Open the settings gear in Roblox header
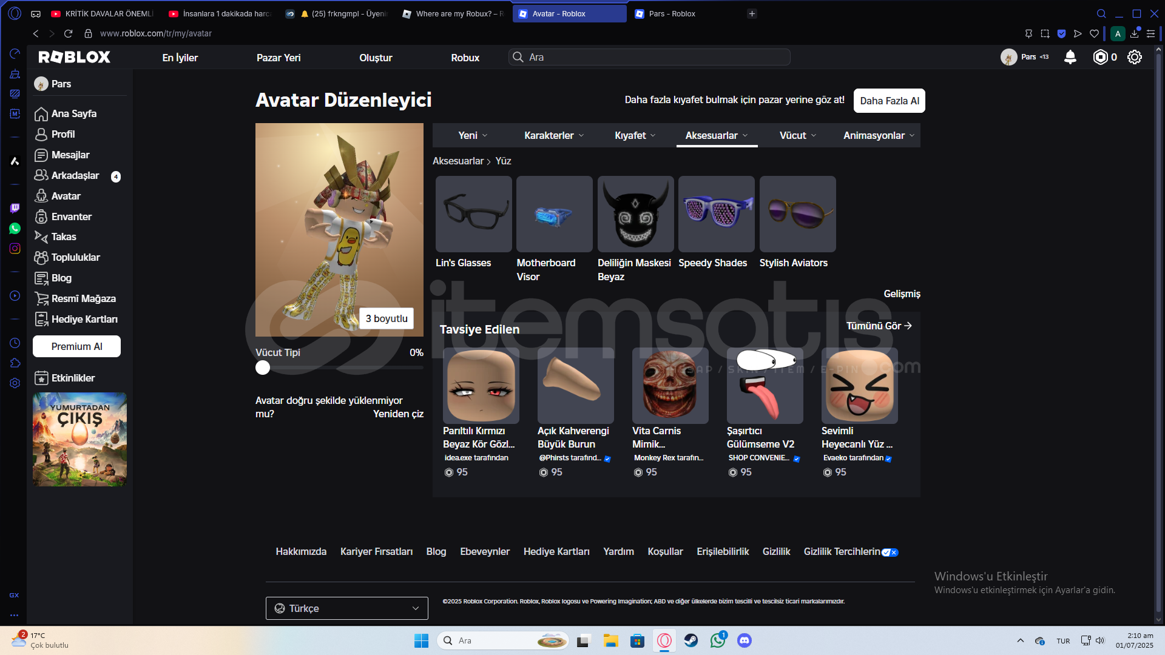 point(1135,57)
